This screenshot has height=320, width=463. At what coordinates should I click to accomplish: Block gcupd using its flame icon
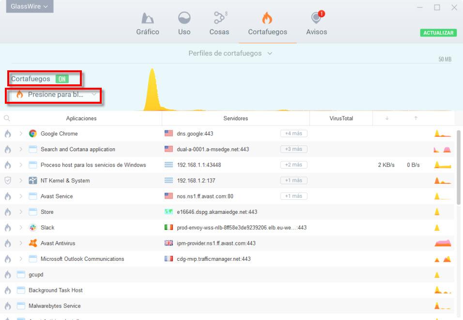pyautogui.click(x=8, y=274)
